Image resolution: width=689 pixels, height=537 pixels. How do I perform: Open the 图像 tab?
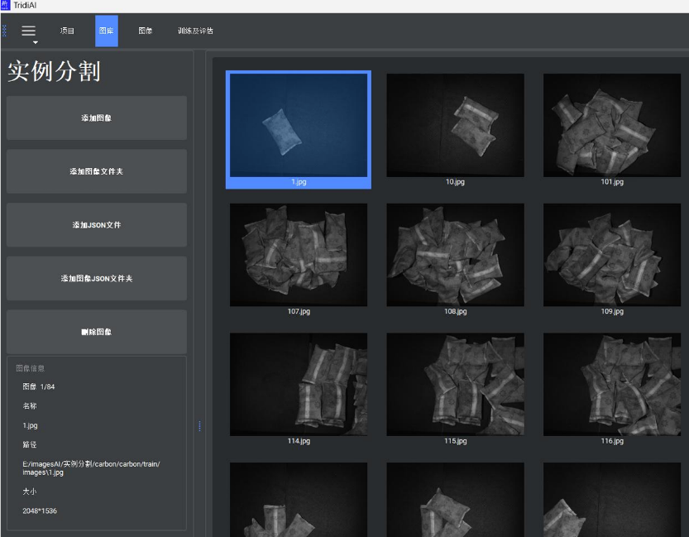(x=146, y=31)
